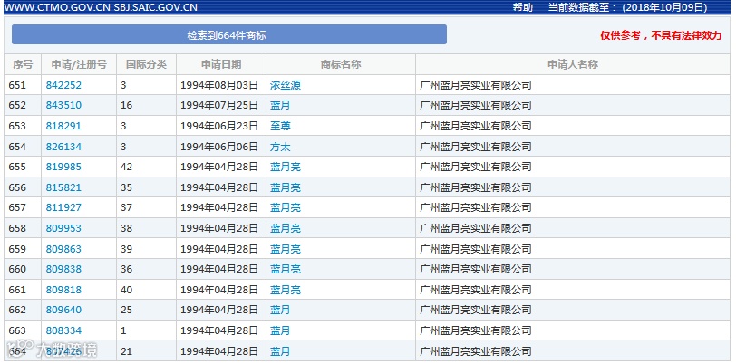Open 蓝月亮 trademark in row 658

point(286,228)
